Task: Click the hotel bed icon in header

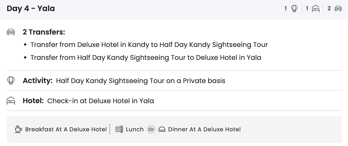Action: click(x=316, y=9)
